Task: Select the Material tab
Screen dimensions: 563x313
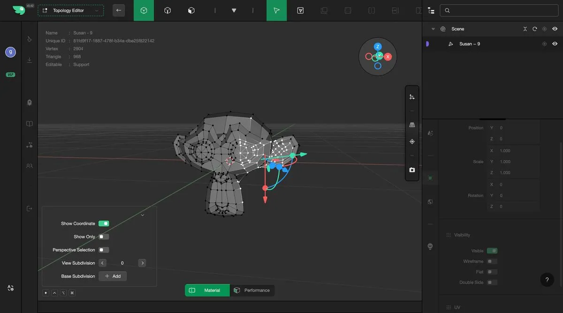Action: 207,291
